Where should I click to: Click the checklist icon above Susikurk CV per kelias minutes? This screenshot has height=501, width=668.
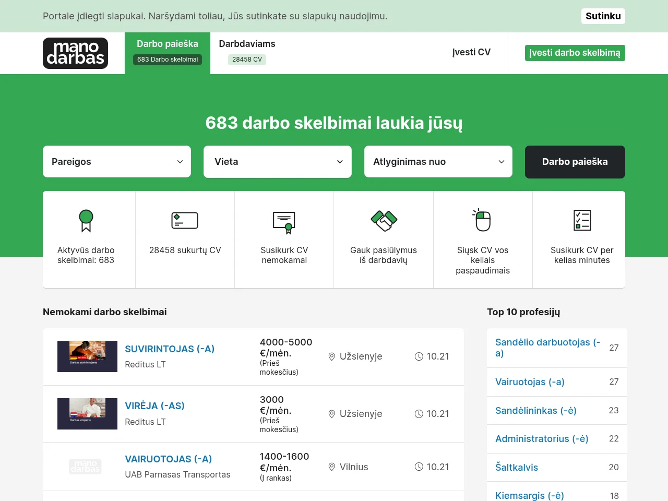582,220
